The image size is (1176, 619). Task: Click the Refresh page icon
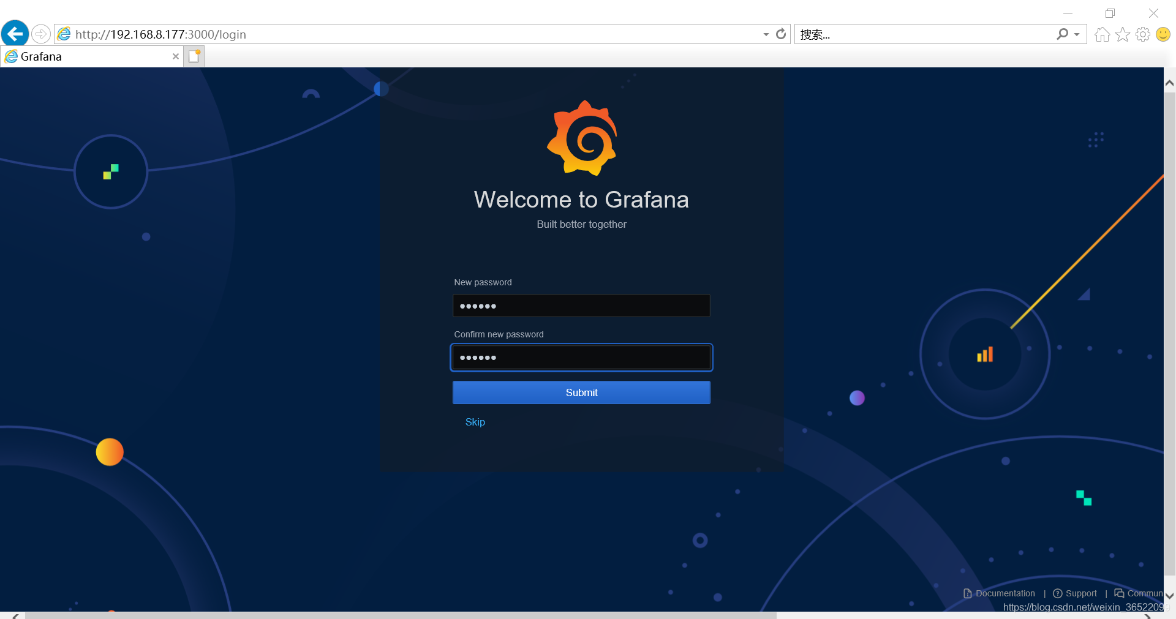pos(780,34)
